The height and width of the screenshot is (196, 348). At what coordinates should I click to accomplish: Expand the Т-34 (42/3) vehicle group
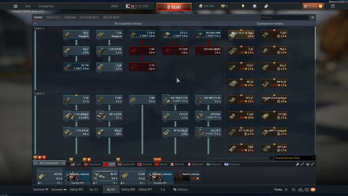[x=76, y=132]
